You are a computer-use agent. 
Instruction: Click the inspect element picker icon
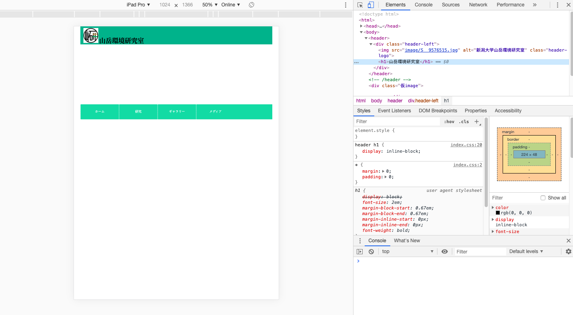point(360,5)
